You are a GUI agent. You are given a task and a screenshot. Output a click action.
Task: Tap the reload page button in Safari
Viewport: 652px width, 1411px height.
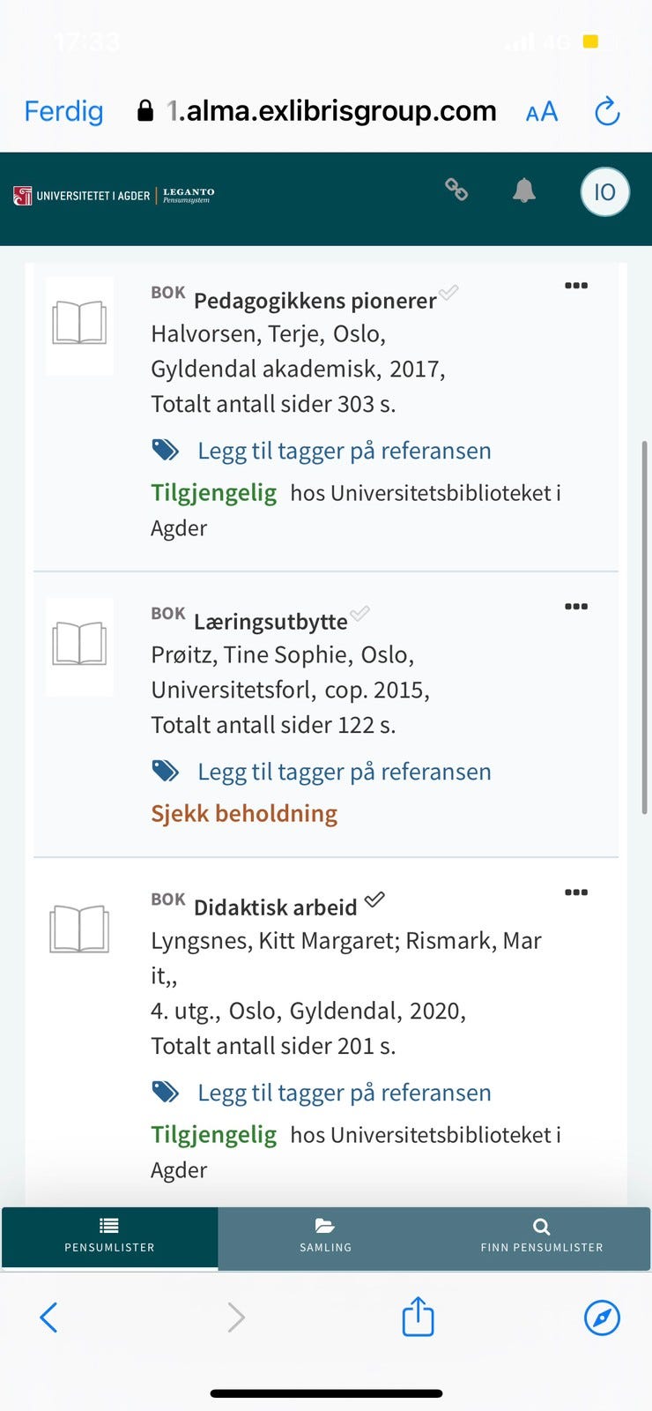coord(607,111)
